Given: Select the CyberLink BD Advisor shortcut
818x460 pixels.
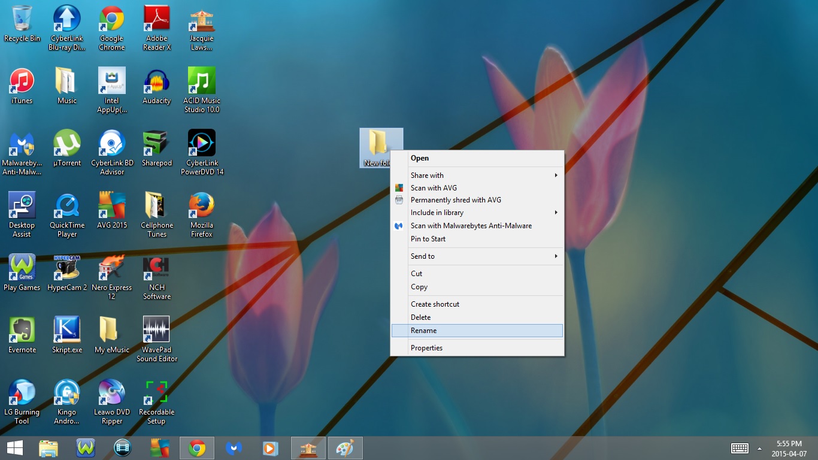Looking at the screenshot, I should [x=112, y=153].
